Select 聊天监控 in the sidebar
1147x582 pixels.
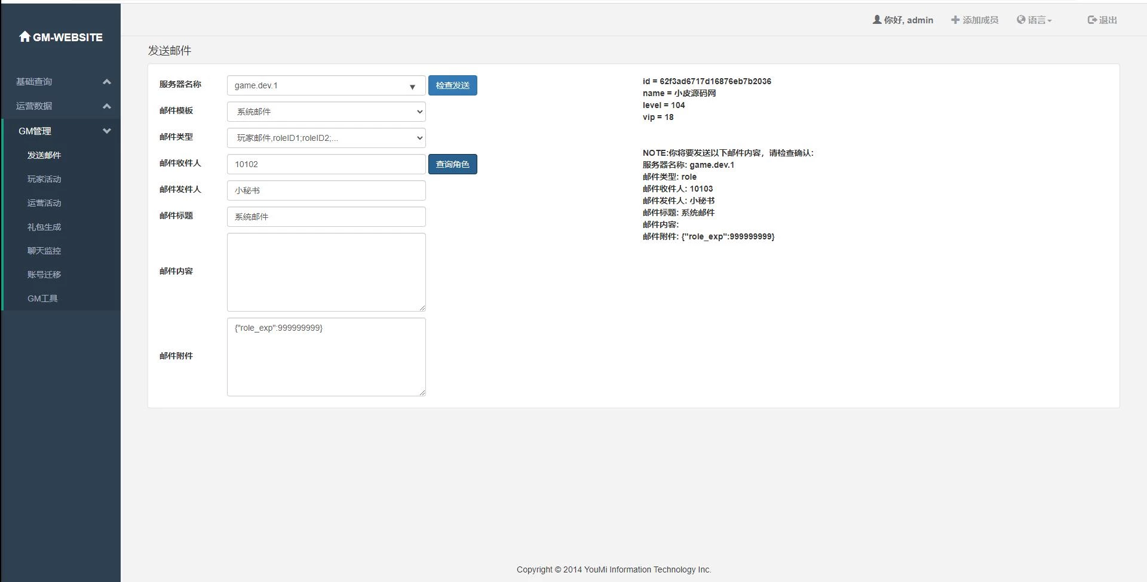tap(44, 251)
